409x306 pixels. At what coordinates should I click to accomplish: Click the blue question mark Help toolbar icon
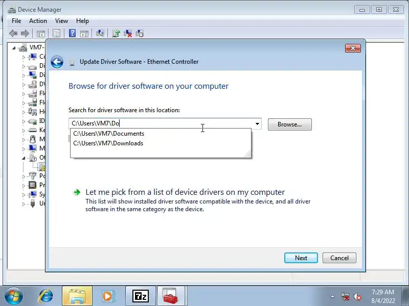click(x=72, y=33)
